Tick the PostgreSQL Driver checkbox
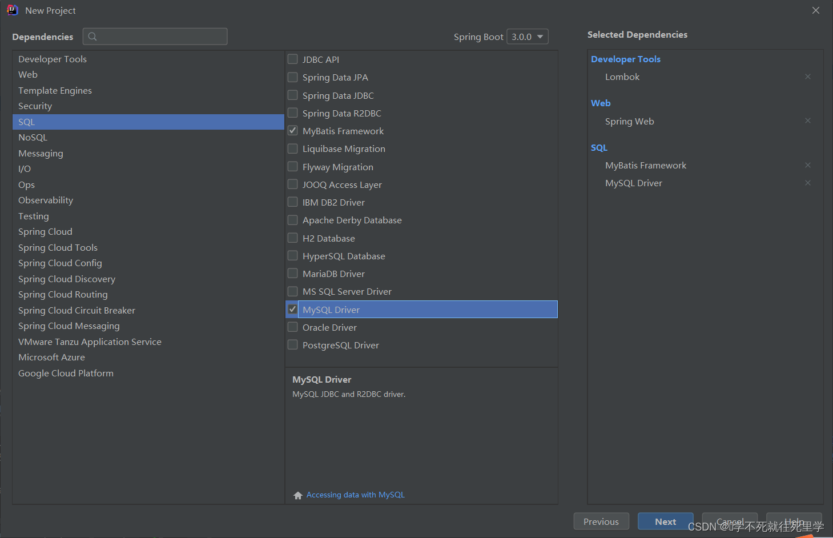Image resolution: width=833 pixels, height=538 pixels. click(x=293, y=345)
